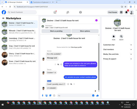This screenshot has width=137, height=109.
Task: Attach a photo or file icon
Action: (x=47, y=95)
